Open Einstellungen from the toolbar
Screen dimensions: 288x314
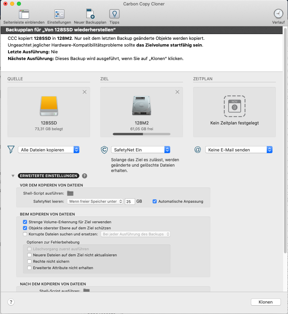[x=59, y=14]
